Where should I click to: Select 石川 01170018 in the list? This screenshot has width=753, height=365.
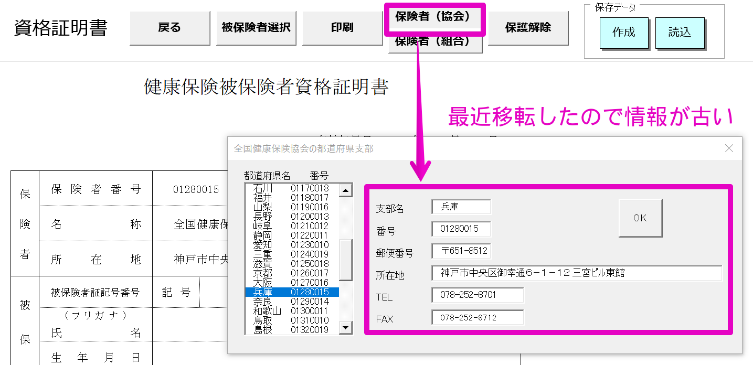click(292, 188)
